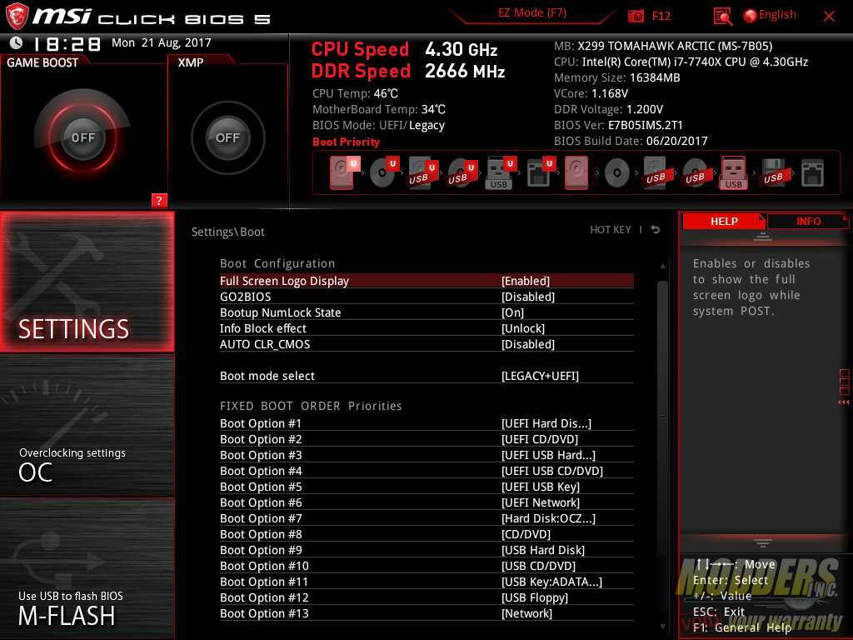853x640 pixels.
Task: Click the clock icon beside the time
Action: (x=17, y=43)
